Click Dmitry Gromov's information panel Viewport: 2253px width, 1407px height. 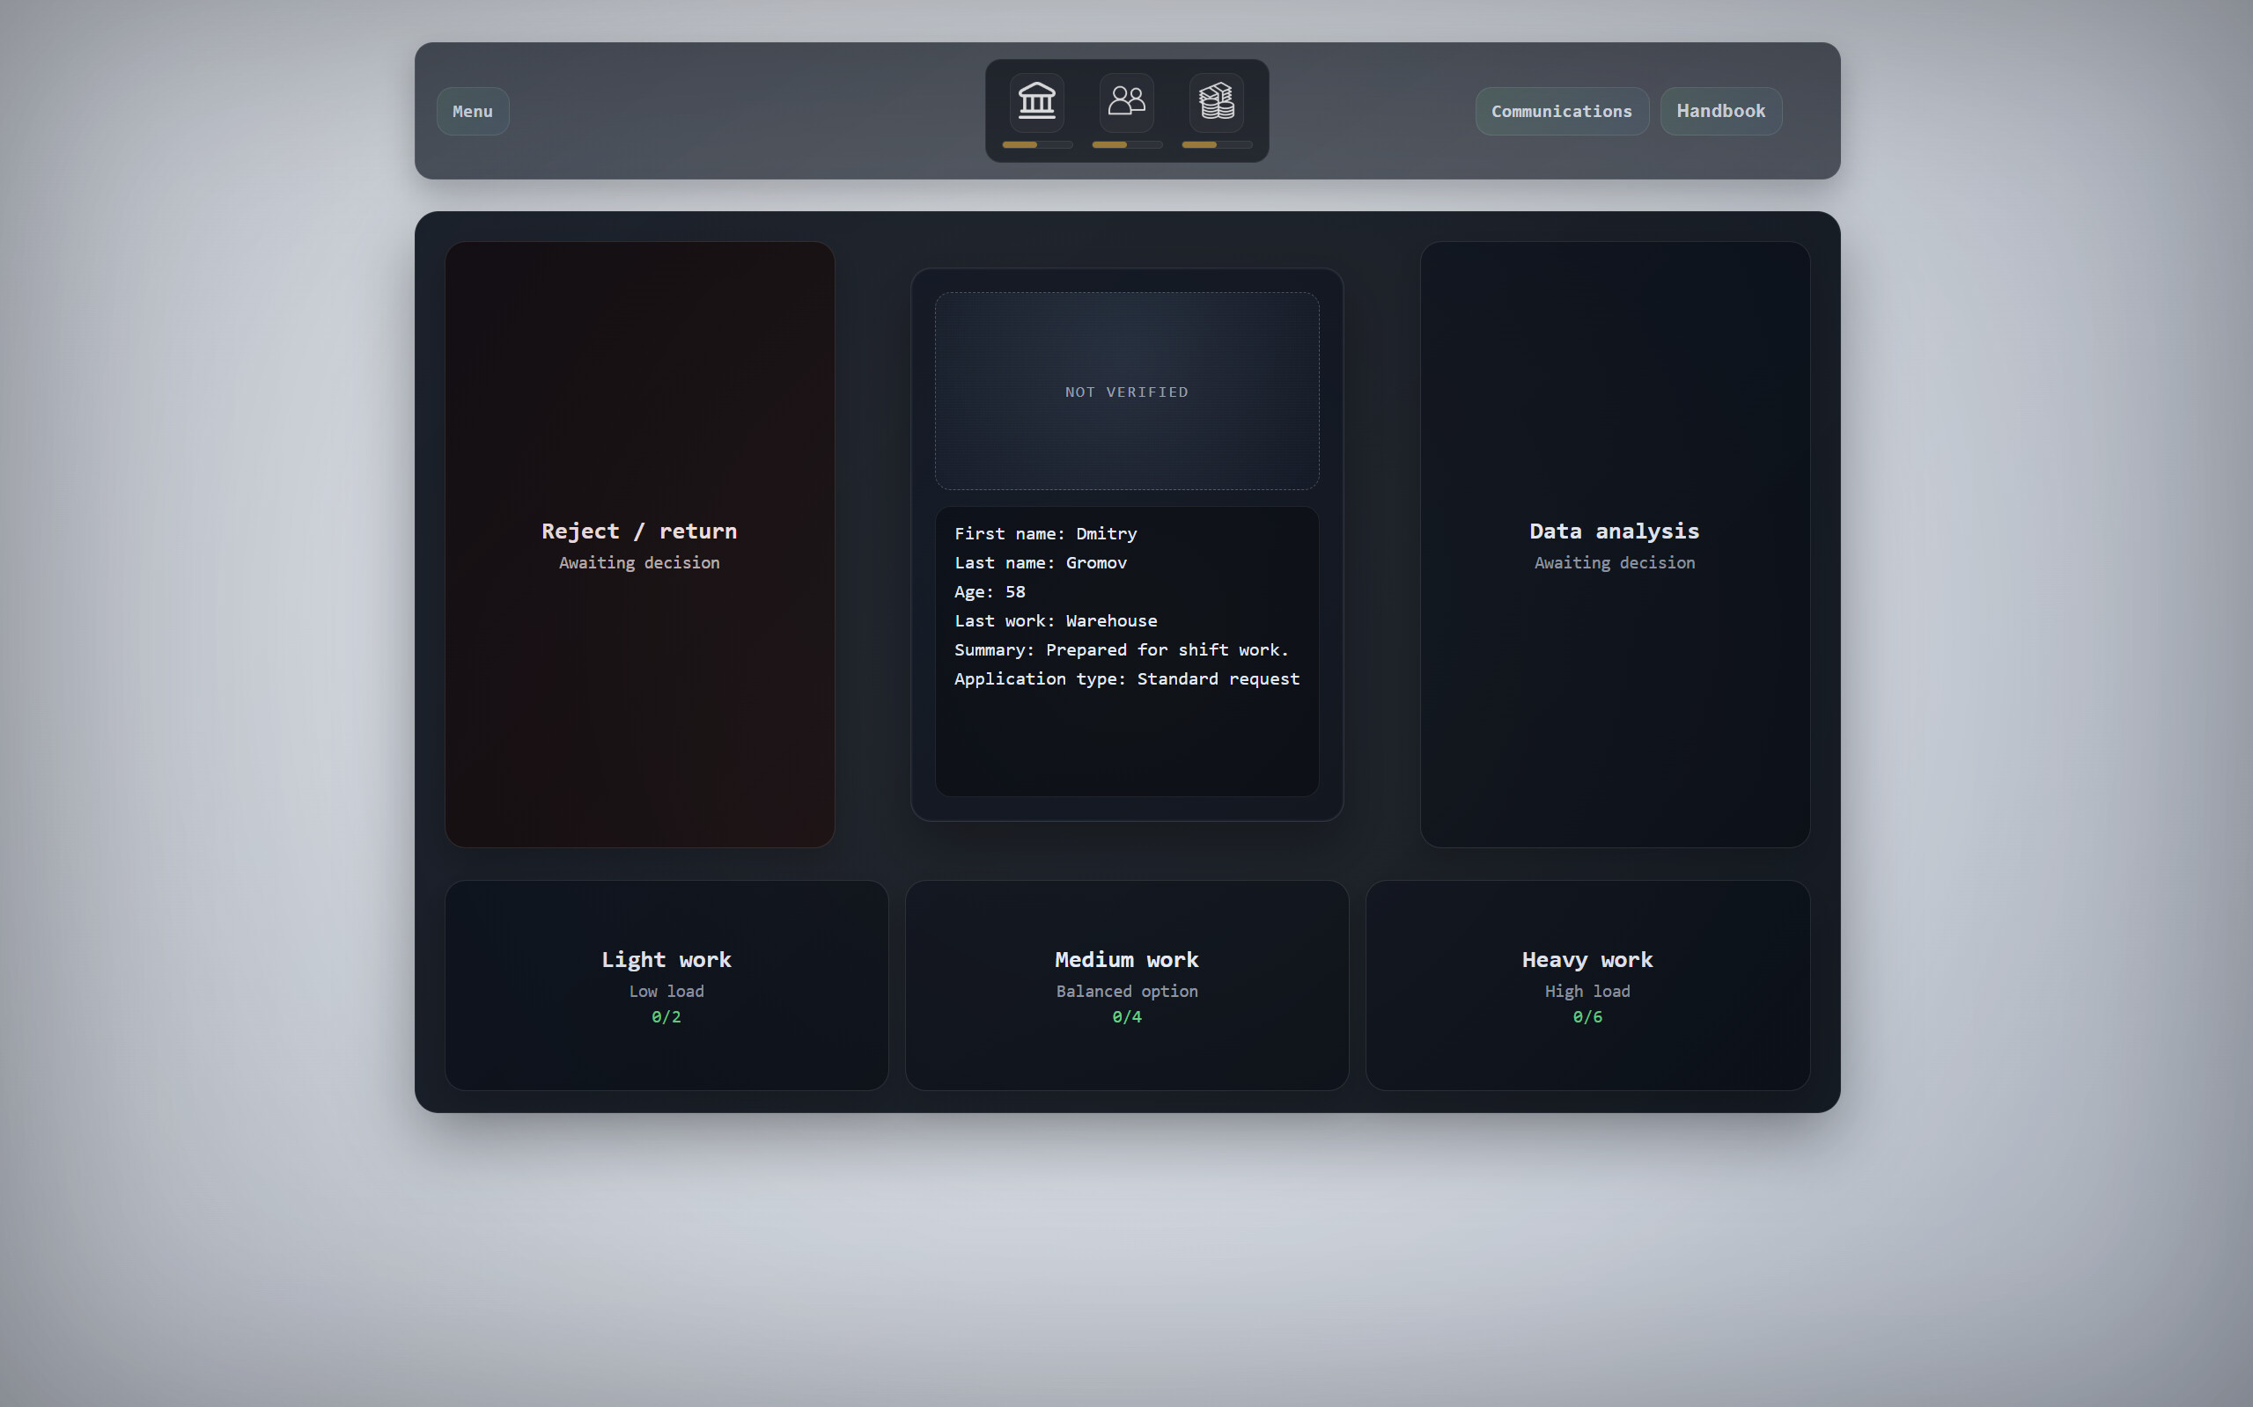pyautogui.click(x=1125, y=651)
